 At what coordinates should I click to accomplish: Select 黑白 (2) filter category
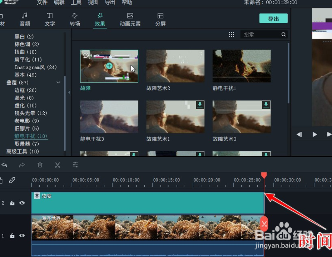pos(24,37)
